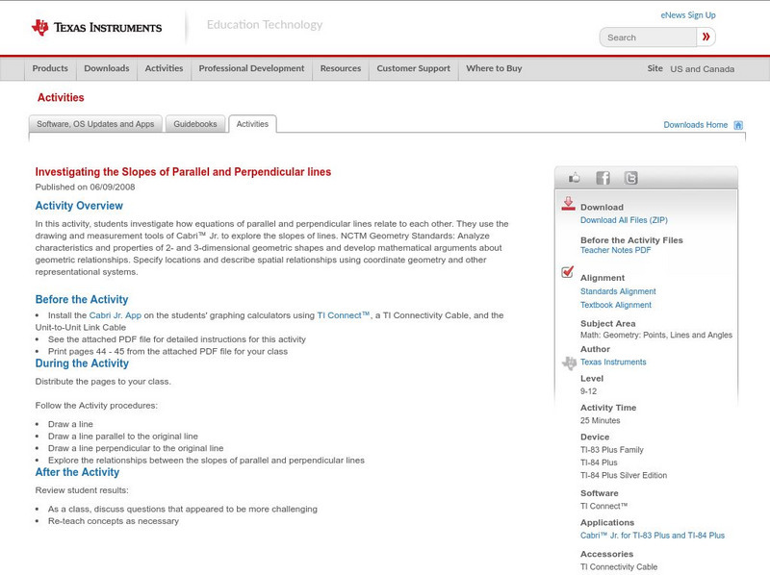
Task: Click the Education Technology header text
Action: tap(264, 25)
